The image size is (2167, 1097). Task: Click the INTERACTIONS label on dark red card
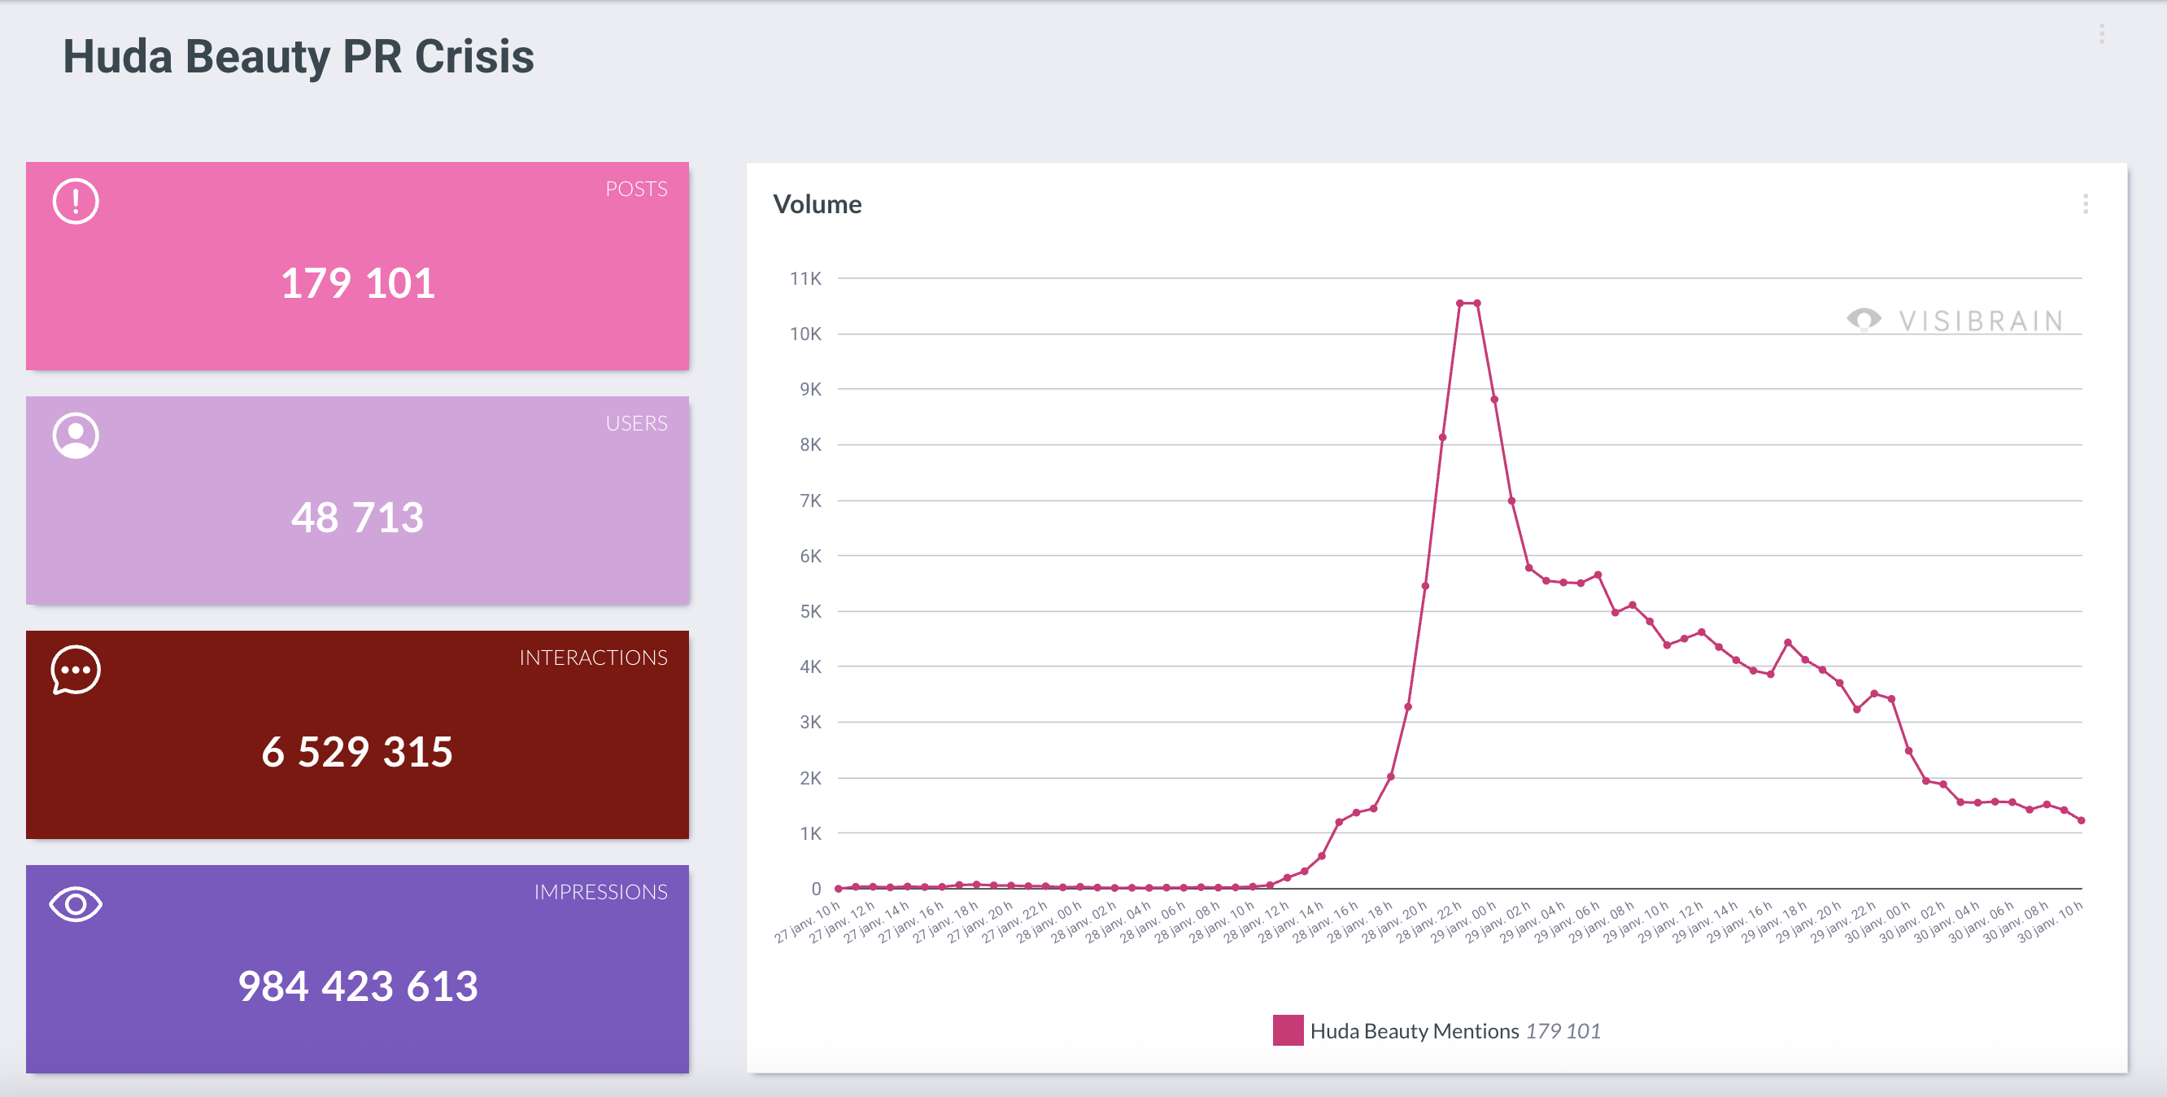click(x=593, y=658)
